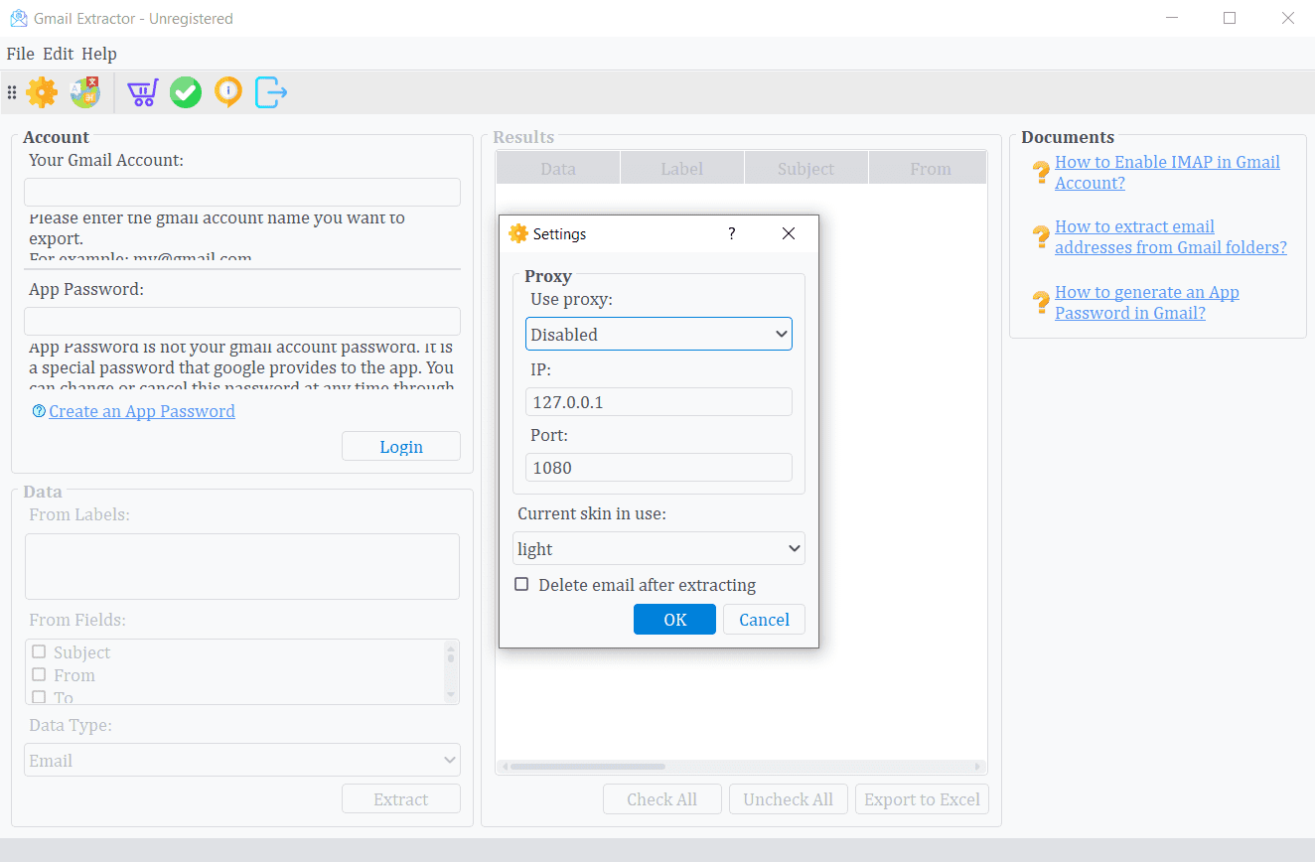Click the Port field containing 1080
The width and height of the screenshot is (1315, 862).
[658, 467]
